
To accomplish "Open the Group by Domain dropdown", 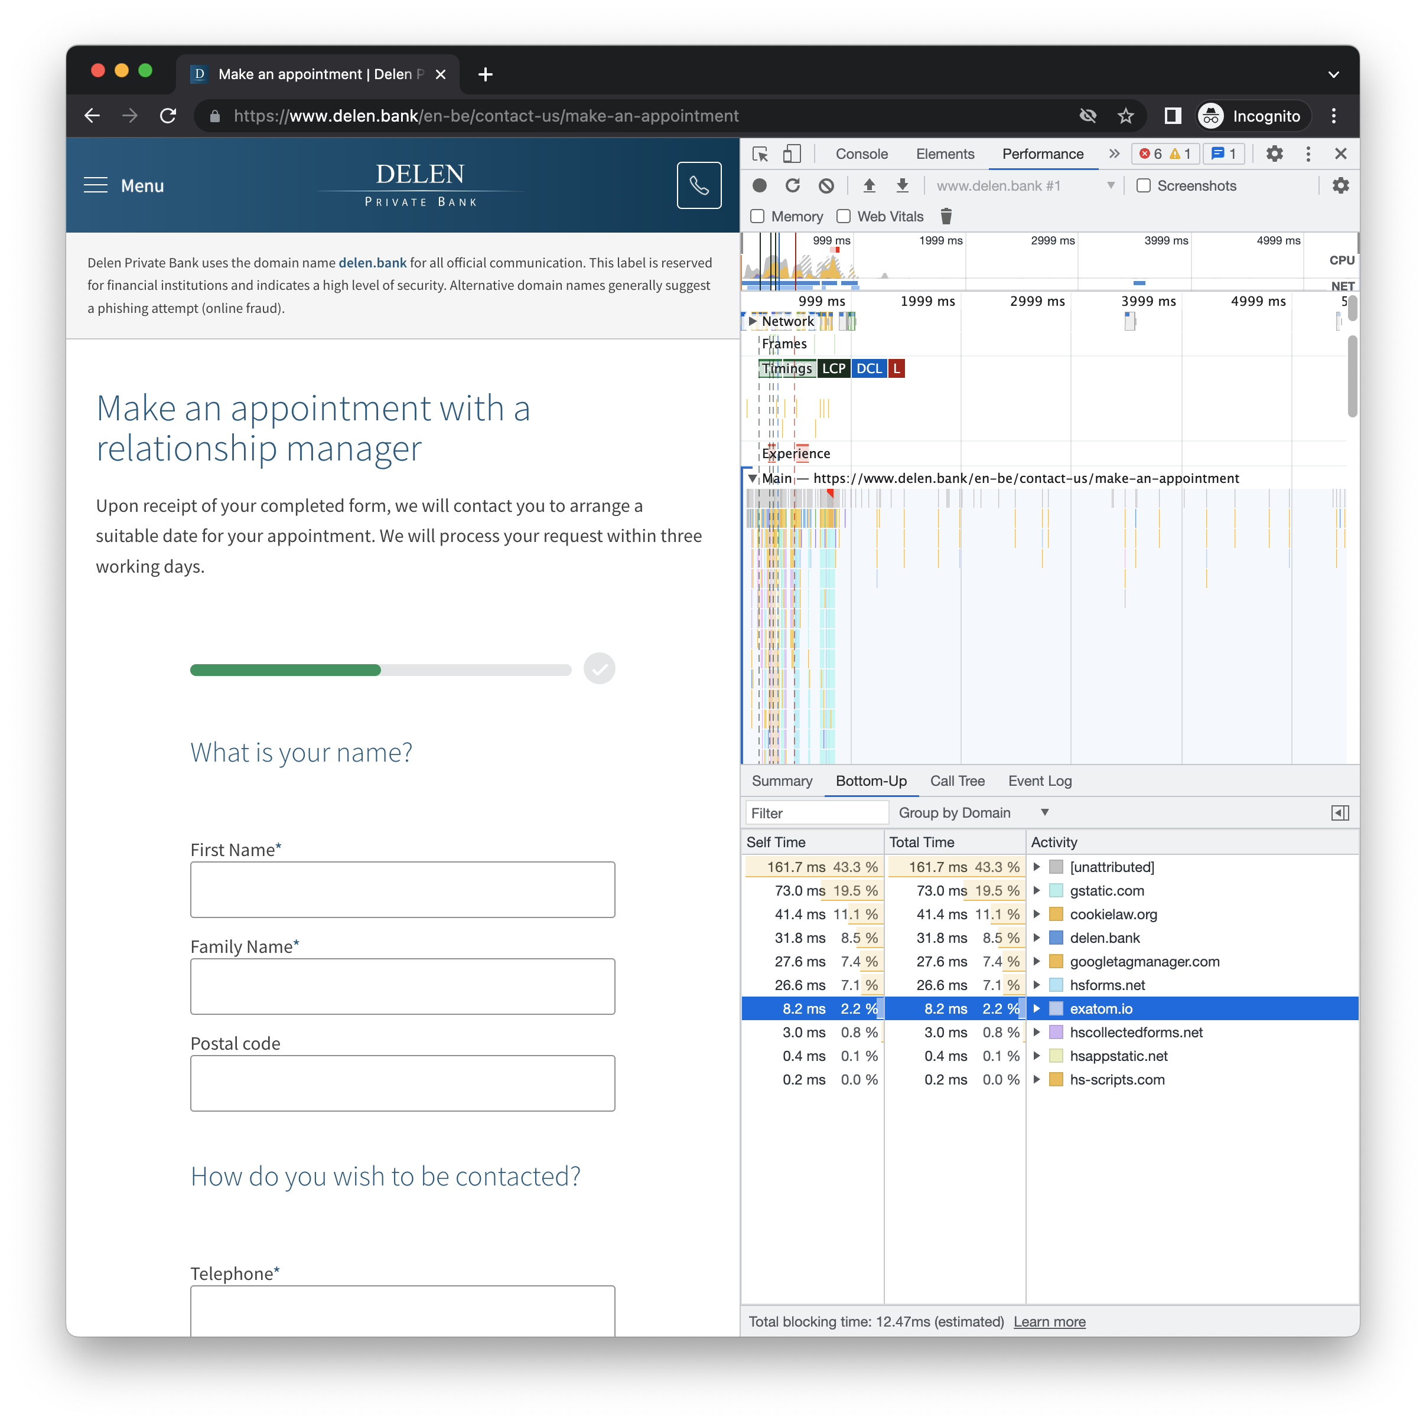I will click(973, 812).
